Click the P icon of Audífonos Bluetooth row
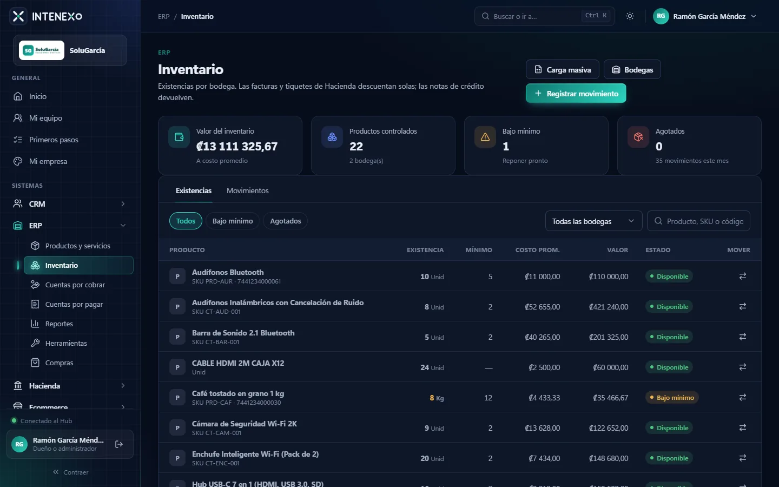 177,277
